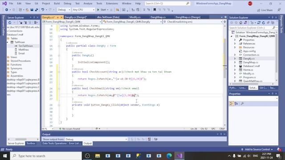The image size is (285, 160).
Task: Click the Categorized button in Properties panel
Action: coord(232,104)
